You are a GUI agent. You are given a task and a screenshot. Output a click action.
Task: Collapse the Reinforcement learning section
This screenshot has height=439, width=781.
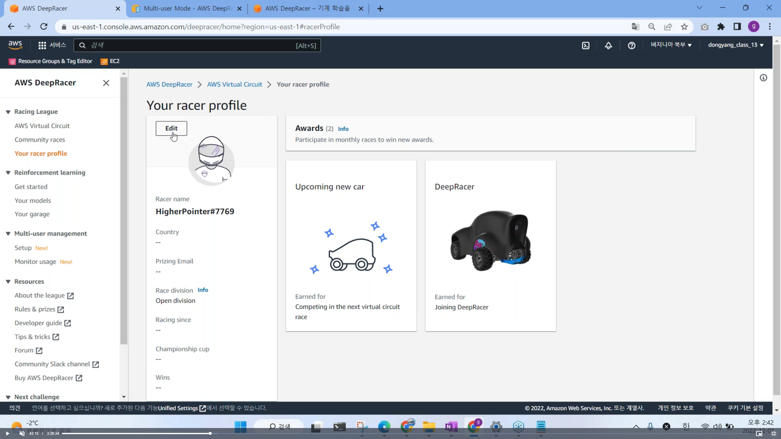[x=8, y=173]
